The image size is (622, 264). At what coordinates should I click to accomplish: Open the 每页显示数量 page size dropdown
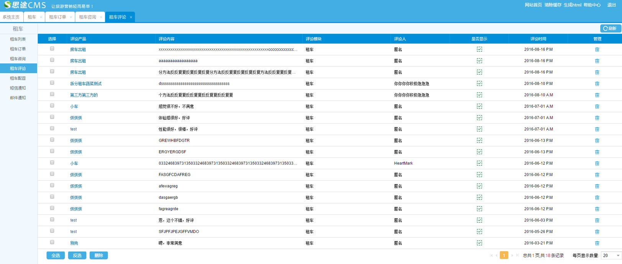click(611, 256)
